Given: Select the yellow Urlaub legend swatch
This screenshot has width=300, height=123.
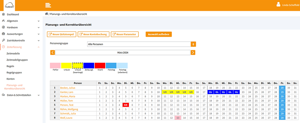Looking at the screenshot, I should click(x=66, y=65).
